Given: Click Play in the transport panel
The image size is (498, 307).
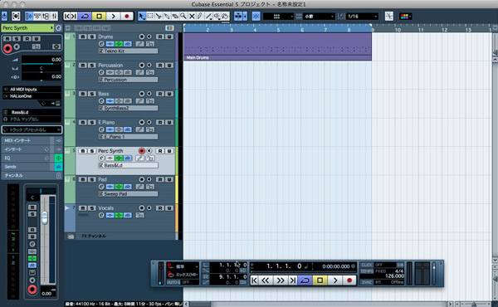Looking at the screenshot, I should [335, 280].
